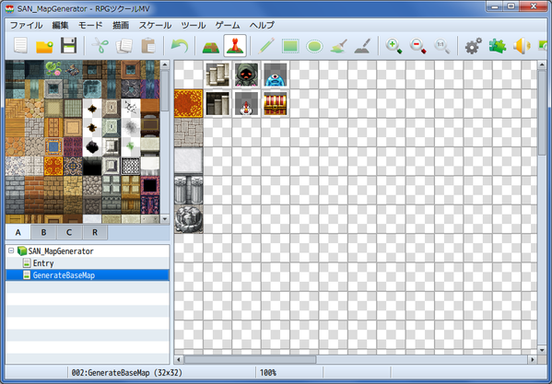Viewport: 552px width, 384px height.
Task: Open the 描画 menu
Action: (121, 25)
